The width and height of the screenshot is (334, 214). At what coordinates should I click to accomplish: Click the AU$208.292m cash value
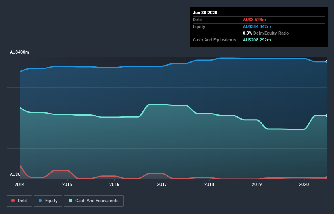coord(257,40)
